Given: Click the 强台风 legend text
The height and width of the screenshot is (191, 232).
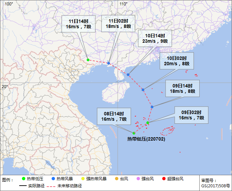Looking at the screenshot, I should point(147,179).
